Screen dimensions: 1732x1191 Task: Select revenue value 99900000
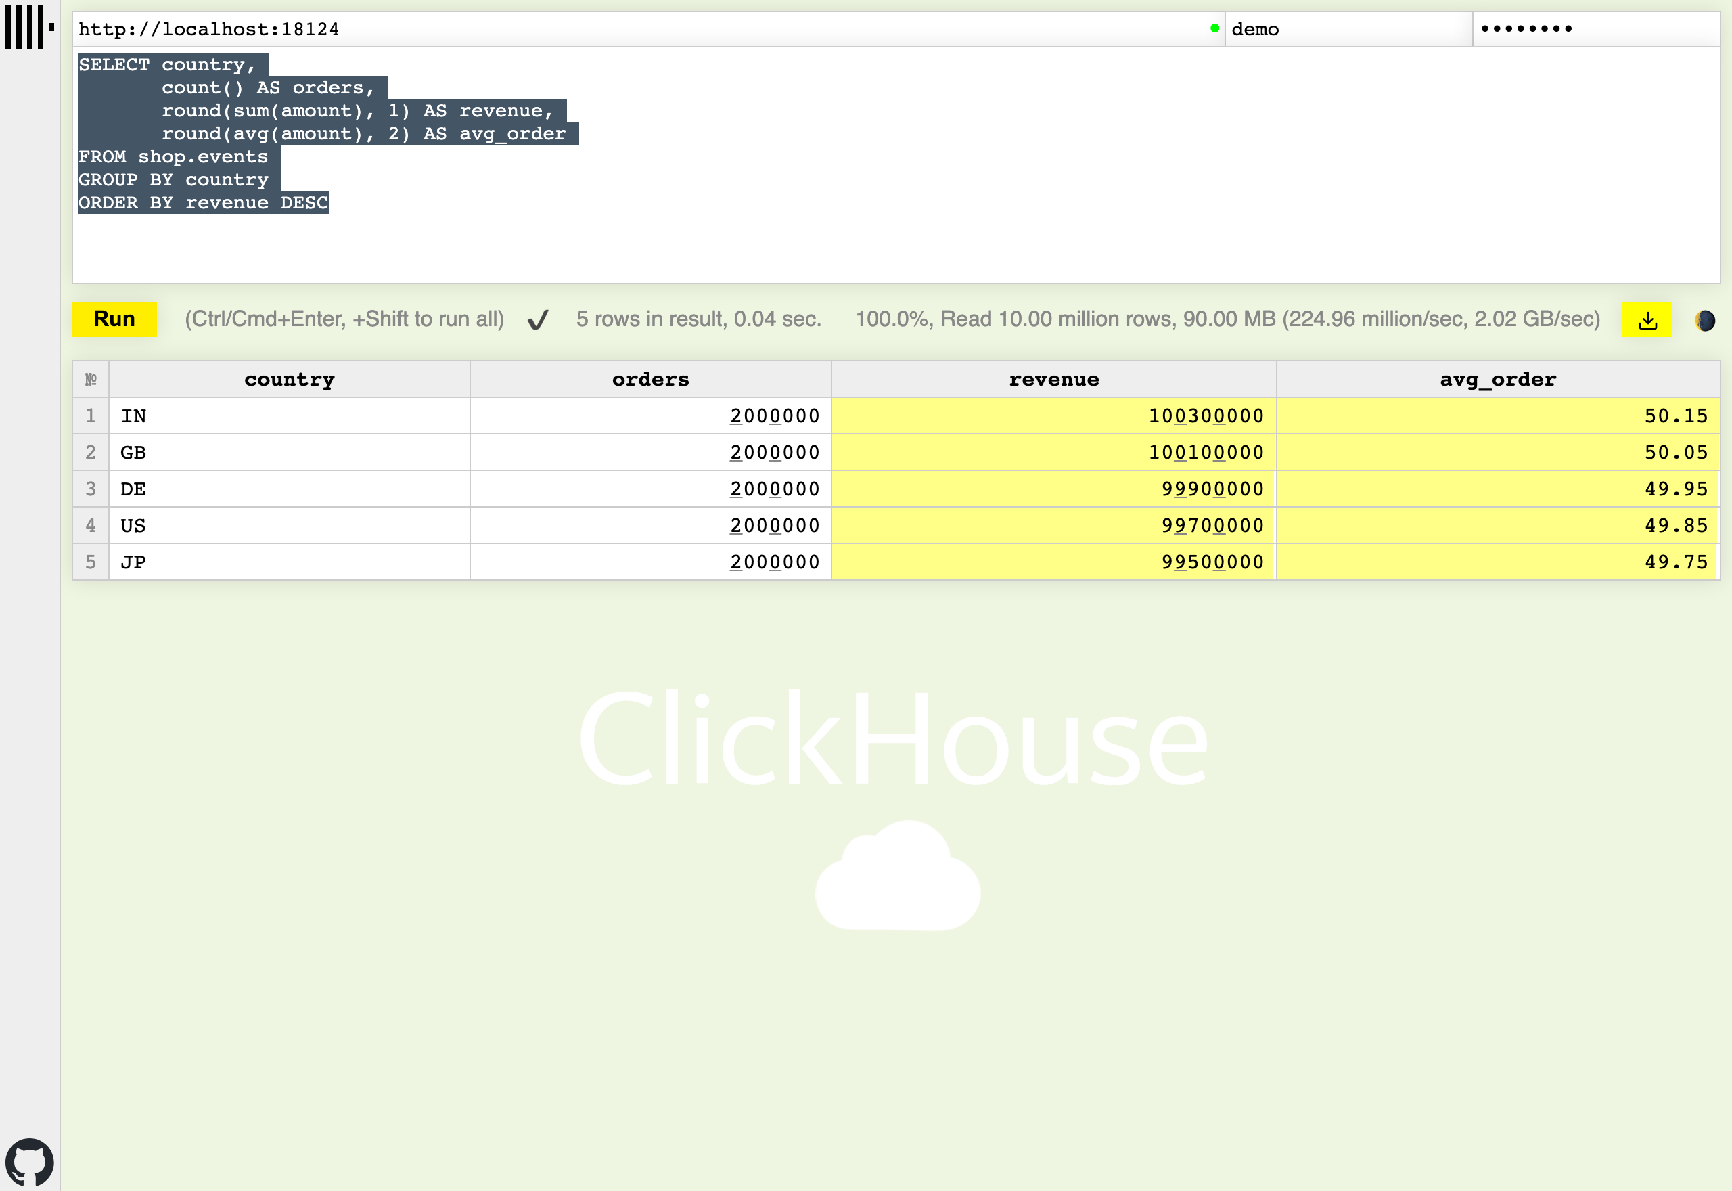(x=1054, y=489)
